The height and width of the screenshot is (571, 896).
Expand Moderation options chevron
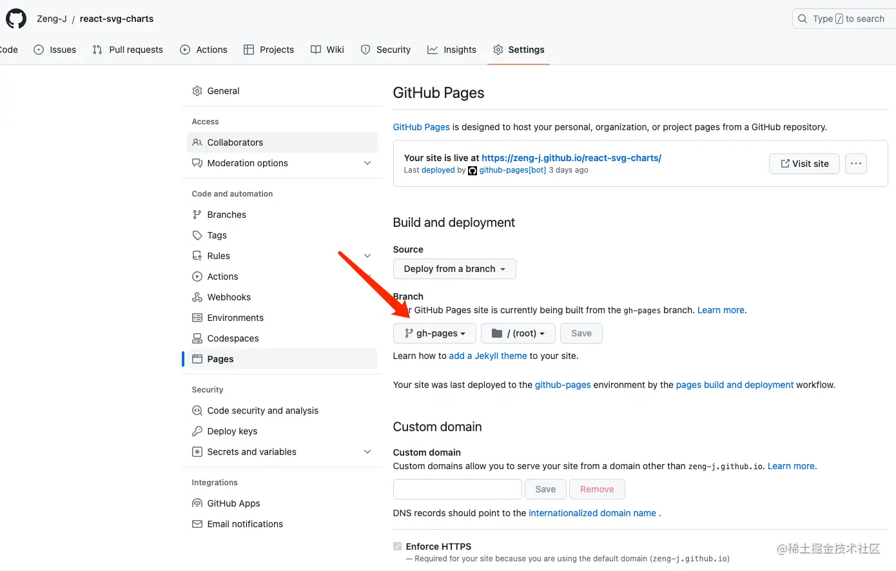coord(367,163)
